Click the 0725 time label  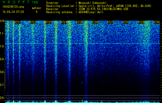(x=79, y=22)
